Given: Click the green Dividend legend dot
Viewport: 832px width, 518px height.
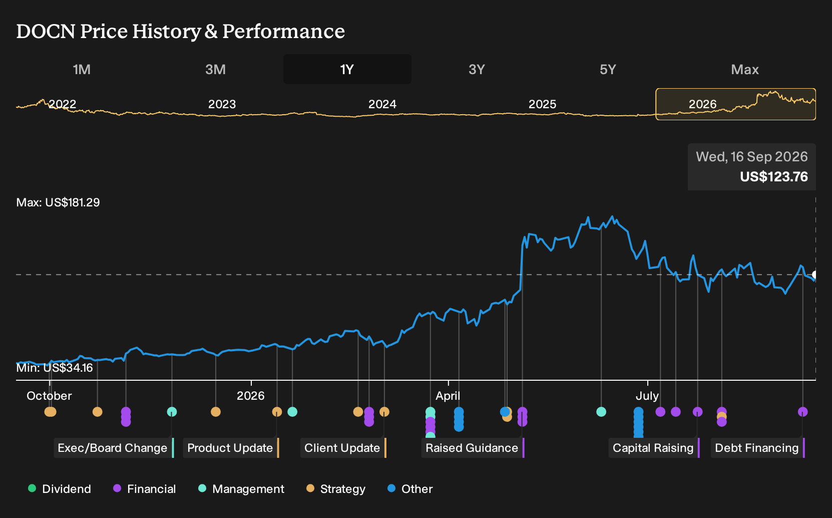Looking at the screenshot, I should (32, 488).
